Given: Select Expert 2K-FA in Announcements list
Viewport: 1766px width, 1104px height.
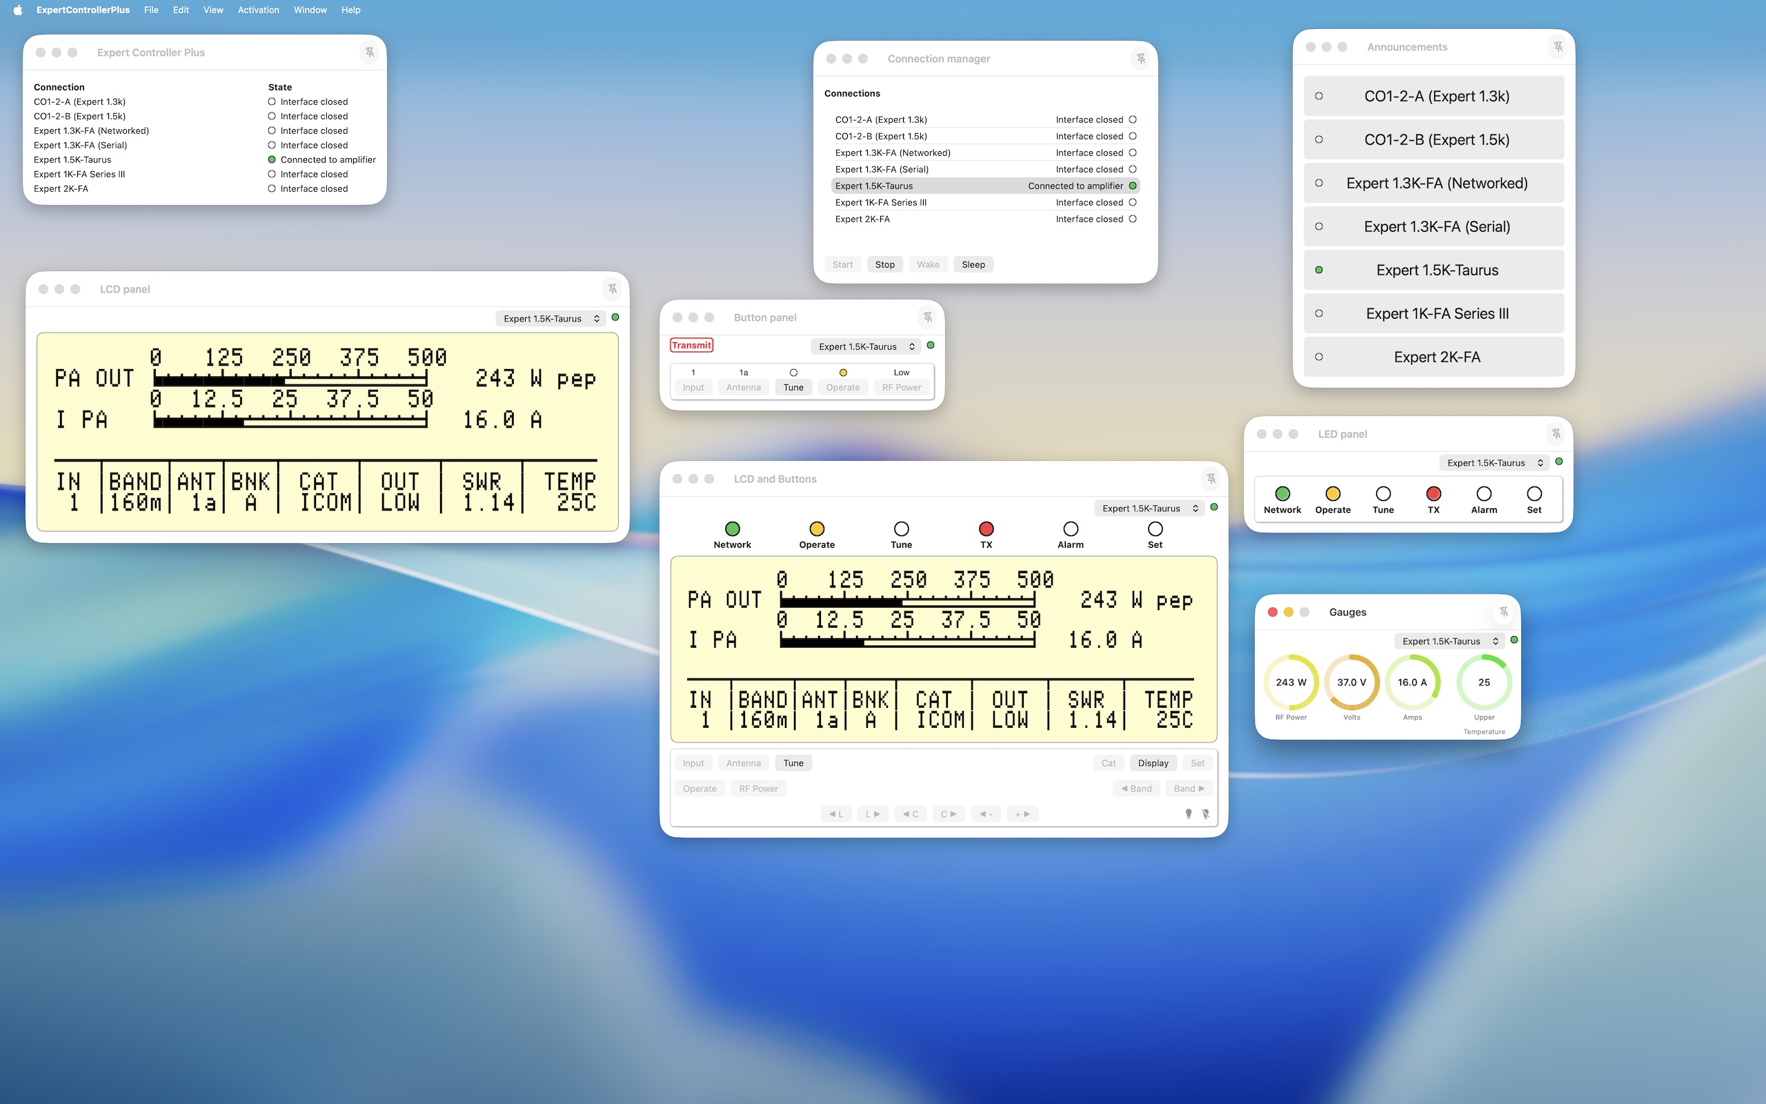Looking at the screenshot, I should click(1434, 357).
